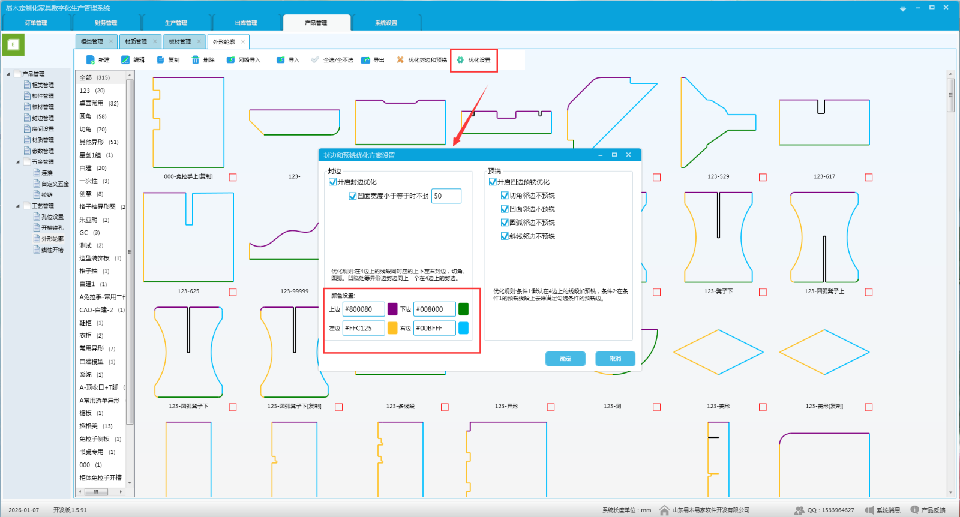Click the 复制 (copy) toolbar icon
The height and width of the screenshot is (517, 960).
[161, 60]
